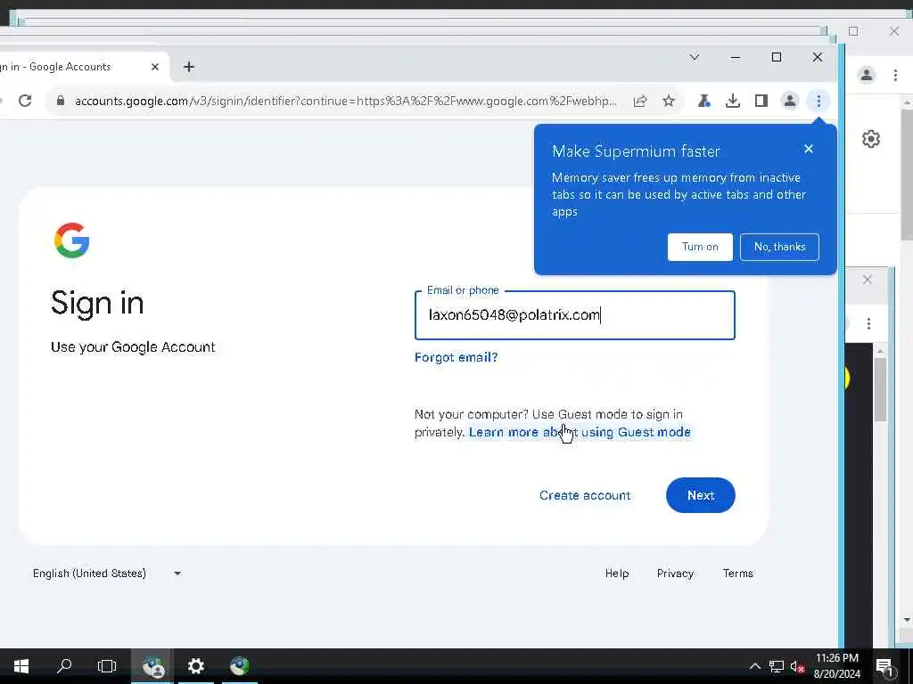Click the Google G logo
The width and height of the screenshot is (913, 684).
[x=71, y=240]
